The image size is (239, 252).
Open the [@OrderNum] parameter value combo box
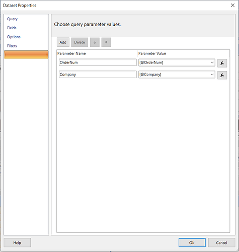[177, 62]
